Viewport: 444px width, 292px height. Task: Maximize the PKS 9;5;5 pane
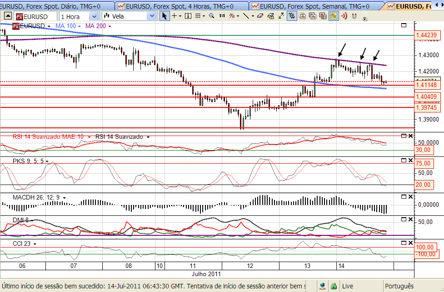click(x=404, y=161)
